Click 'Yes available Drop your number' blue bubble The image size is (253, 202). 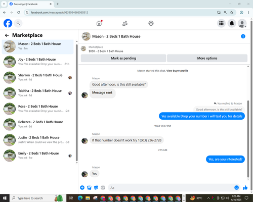202,116
